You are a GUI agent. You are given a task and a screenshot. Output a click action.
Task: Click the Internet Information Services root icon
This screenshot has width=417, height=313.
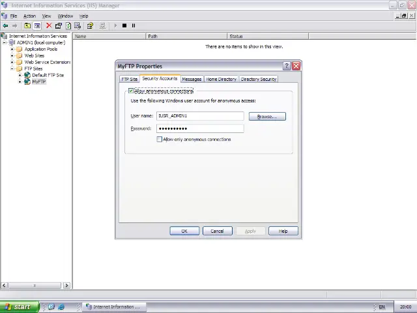coord(4,36)
